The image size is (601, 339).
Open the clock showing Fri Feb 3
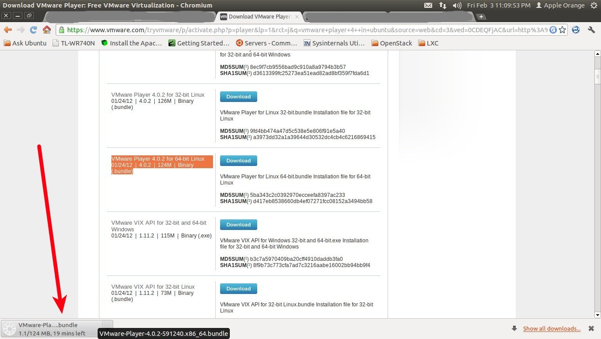click(x=498, y=5)
